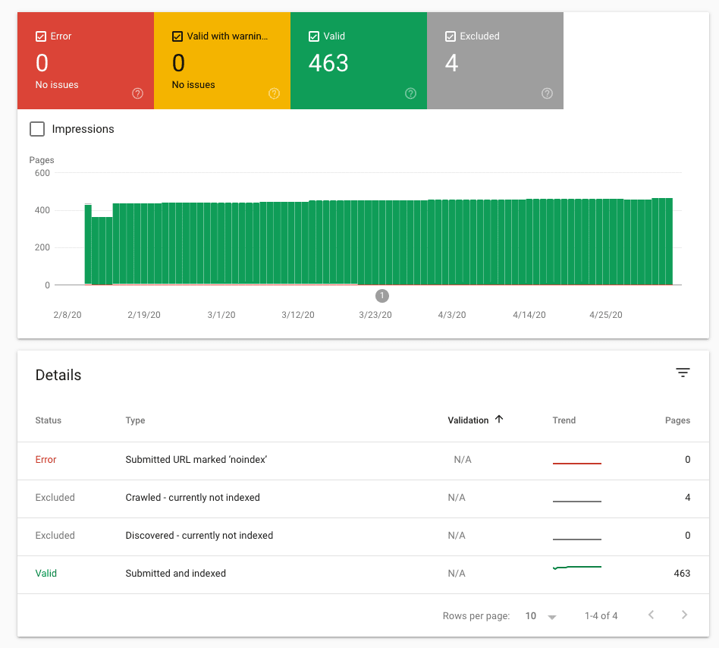Screen dimensions: 719x648
Task: Sort by the Validation column header
Action: (468, 420)
